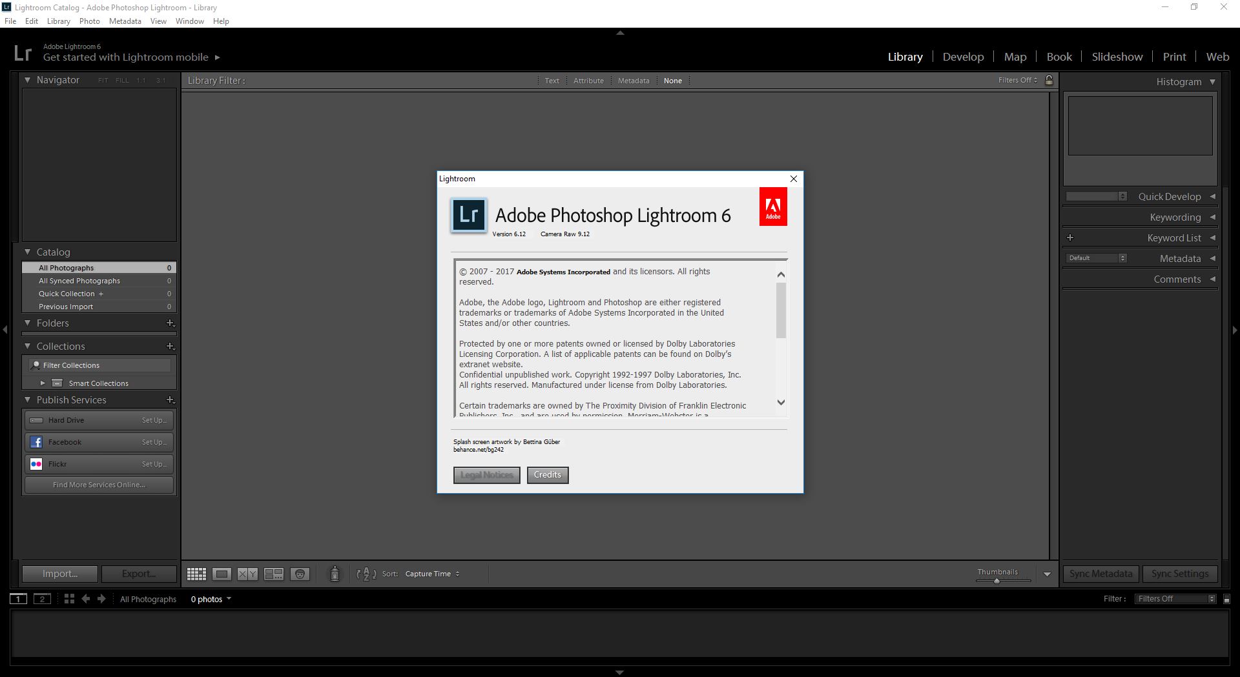Click the Hard Drive service icon

36,420
